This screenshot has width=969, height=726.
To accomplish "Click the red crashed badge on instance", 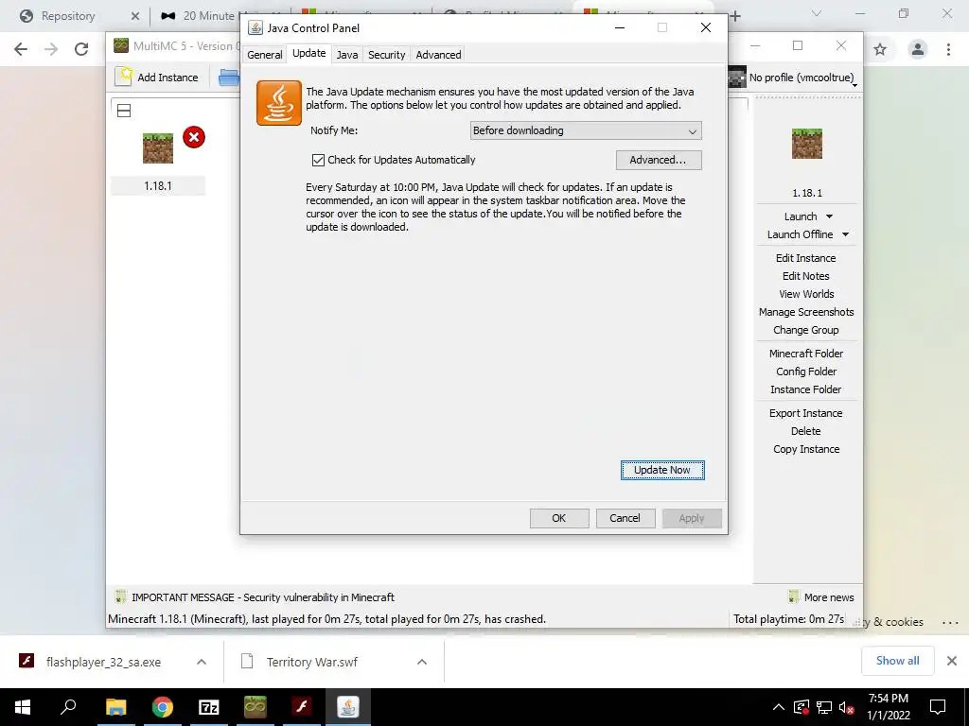I will (x=194, y=137).
